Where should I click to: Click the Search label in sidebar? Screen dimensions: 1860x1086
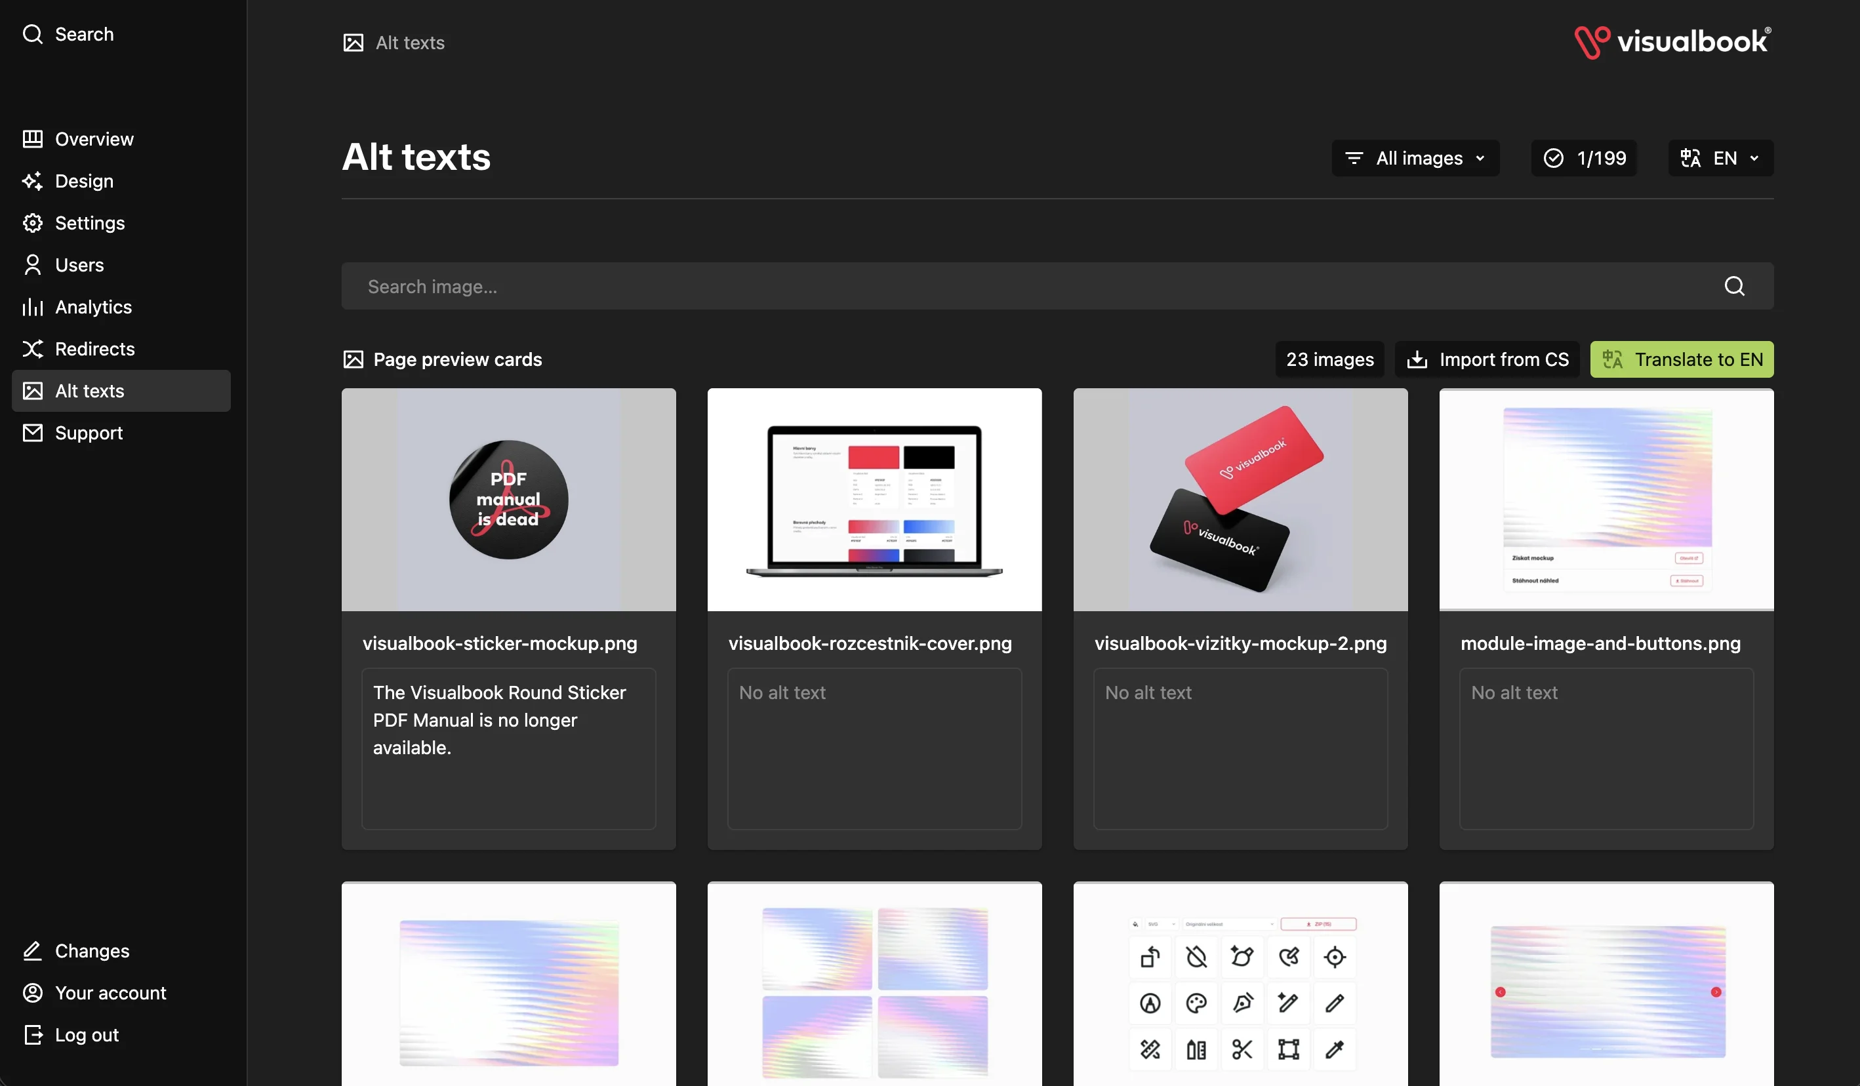(x=84, y=34)
